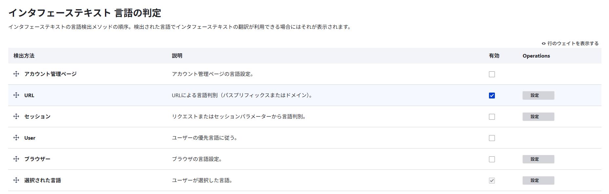Tick the User preferred language checkbox

pos(492,138)
